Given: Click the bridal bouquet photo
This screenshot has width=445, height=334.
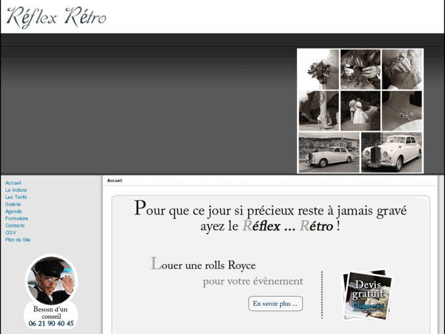Looking at the screenshot, I should [319, 70].
